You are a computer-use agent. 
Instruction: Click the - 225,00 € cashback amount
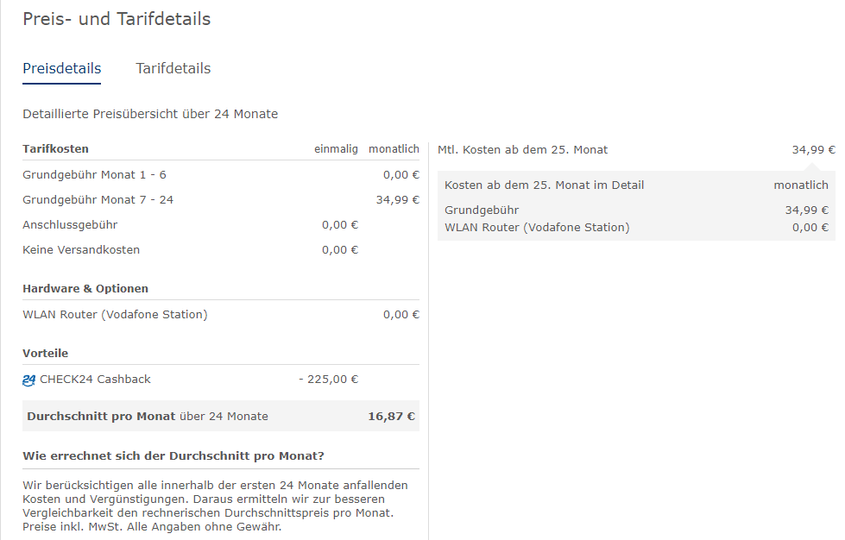(329, 379)
